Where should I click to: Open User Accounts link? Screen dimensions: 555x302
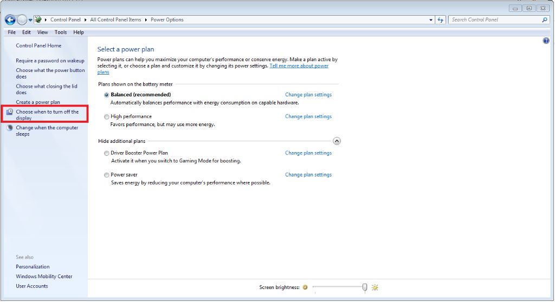pos(32,286)
